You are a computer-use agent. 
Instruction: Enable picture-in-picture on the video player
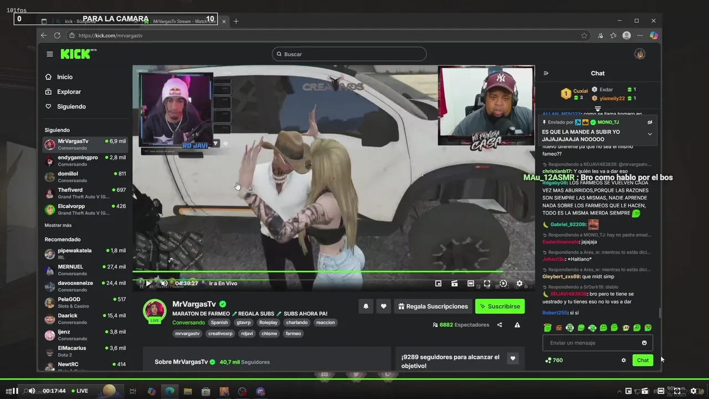(438, 283)
